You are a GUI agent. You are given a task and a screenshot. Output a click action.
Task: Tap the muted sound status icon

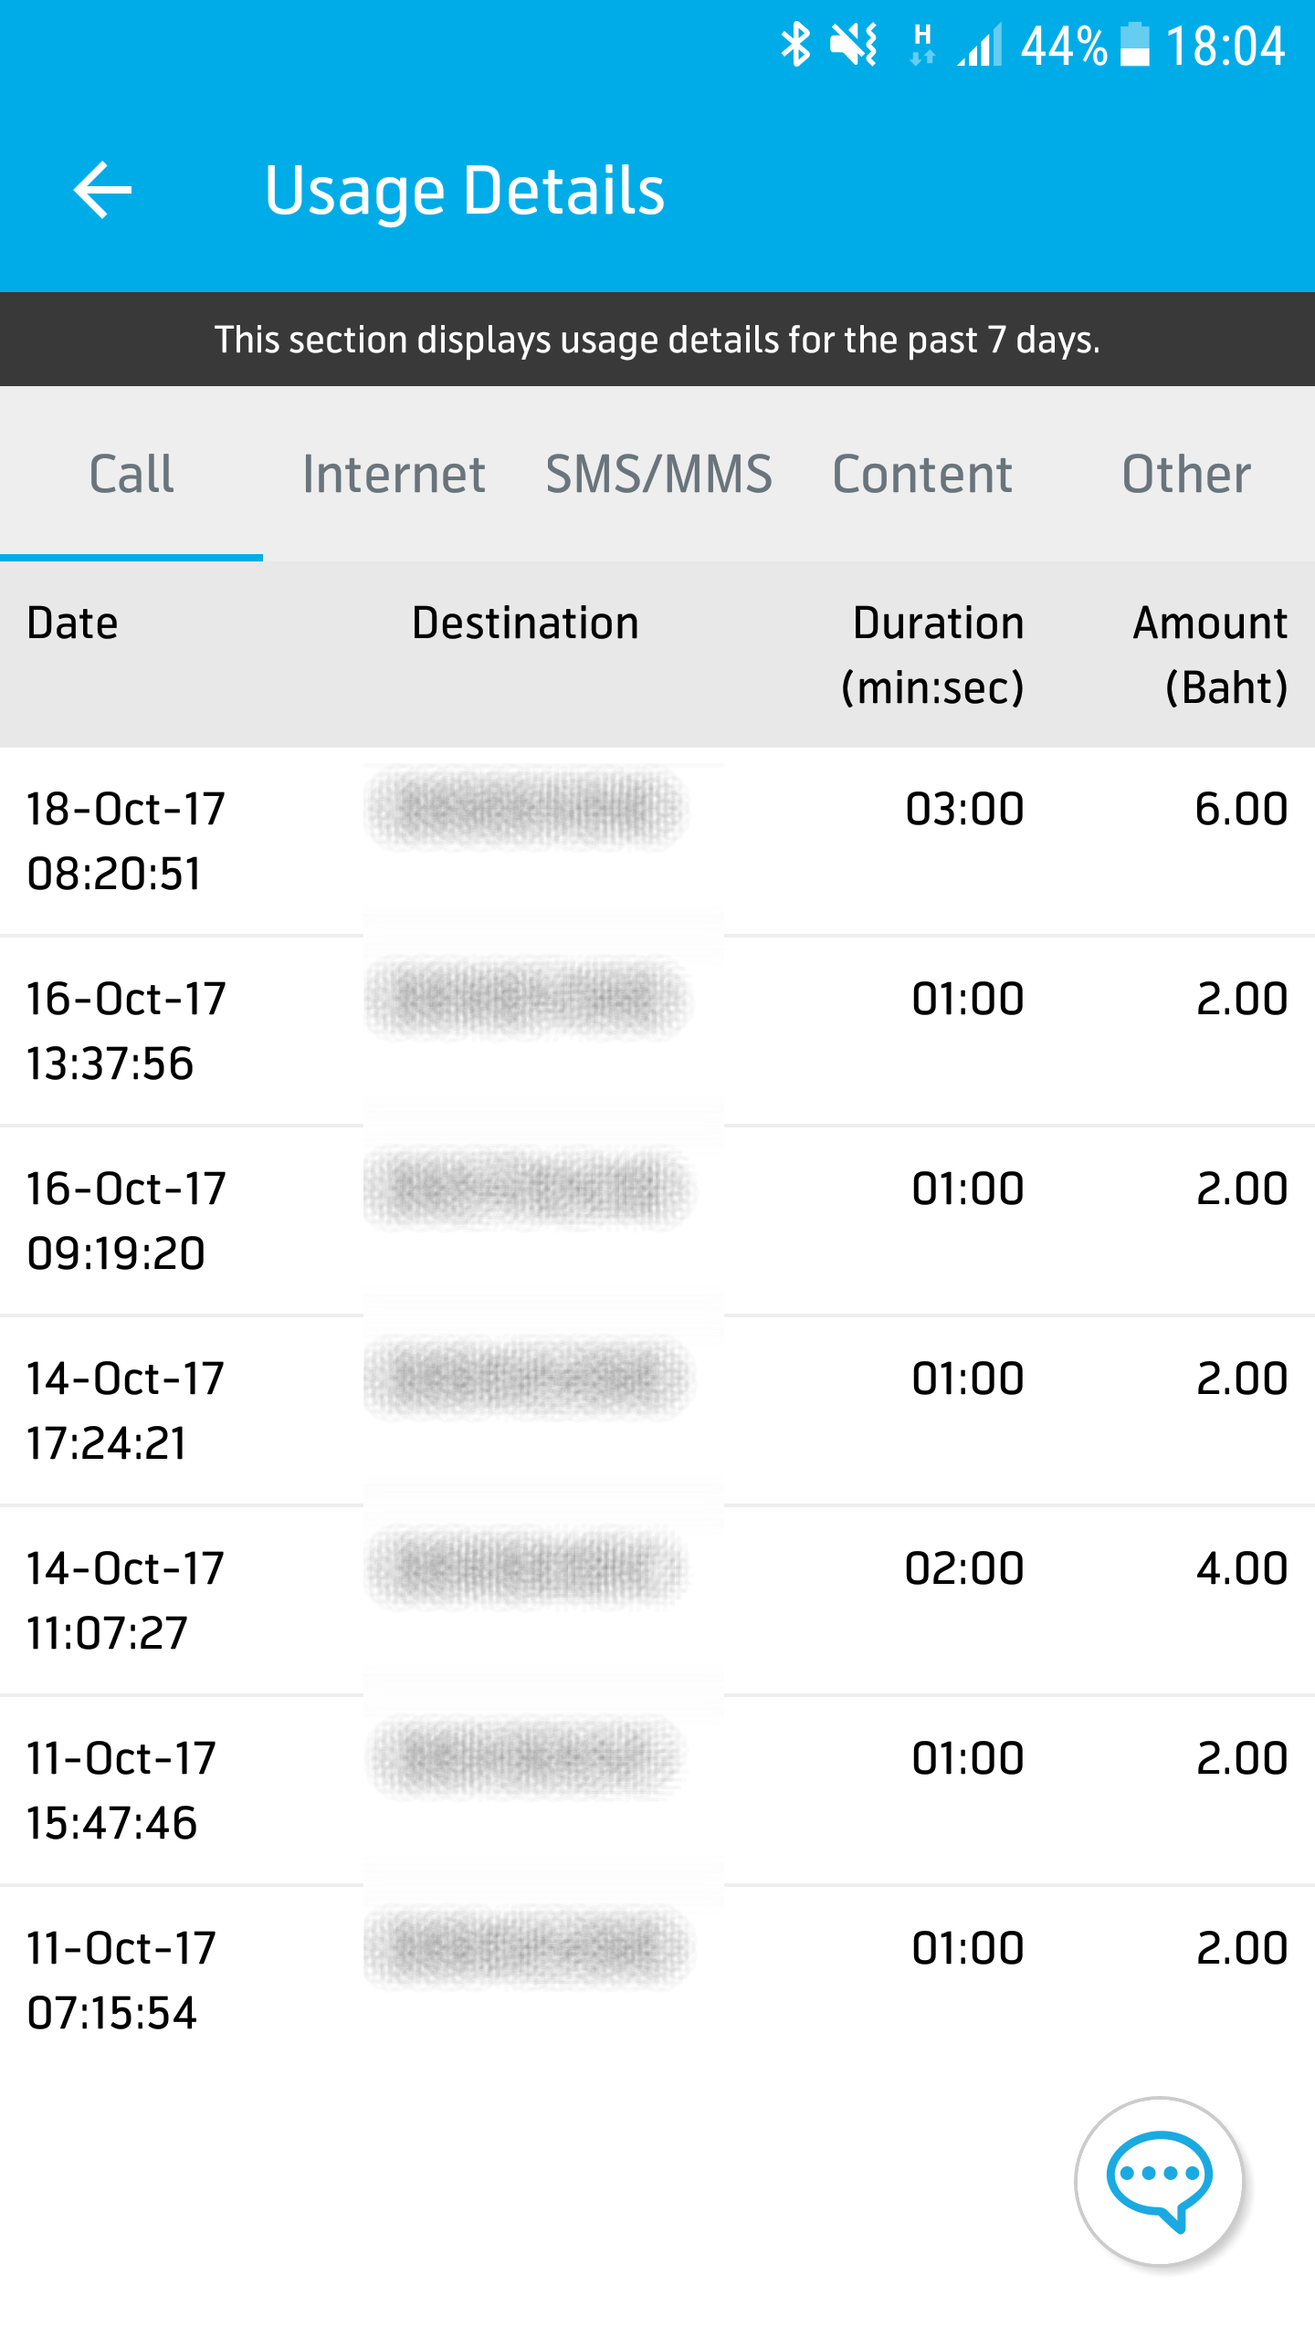(854, 45)
